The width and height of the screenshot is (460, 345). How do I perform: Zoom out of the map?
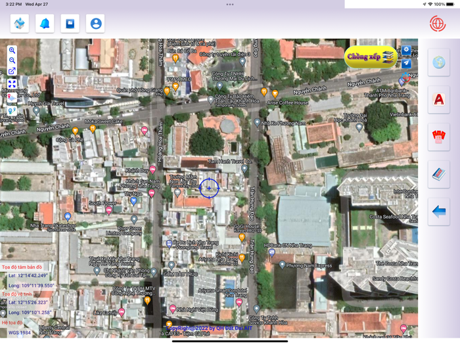click(12, 60)
